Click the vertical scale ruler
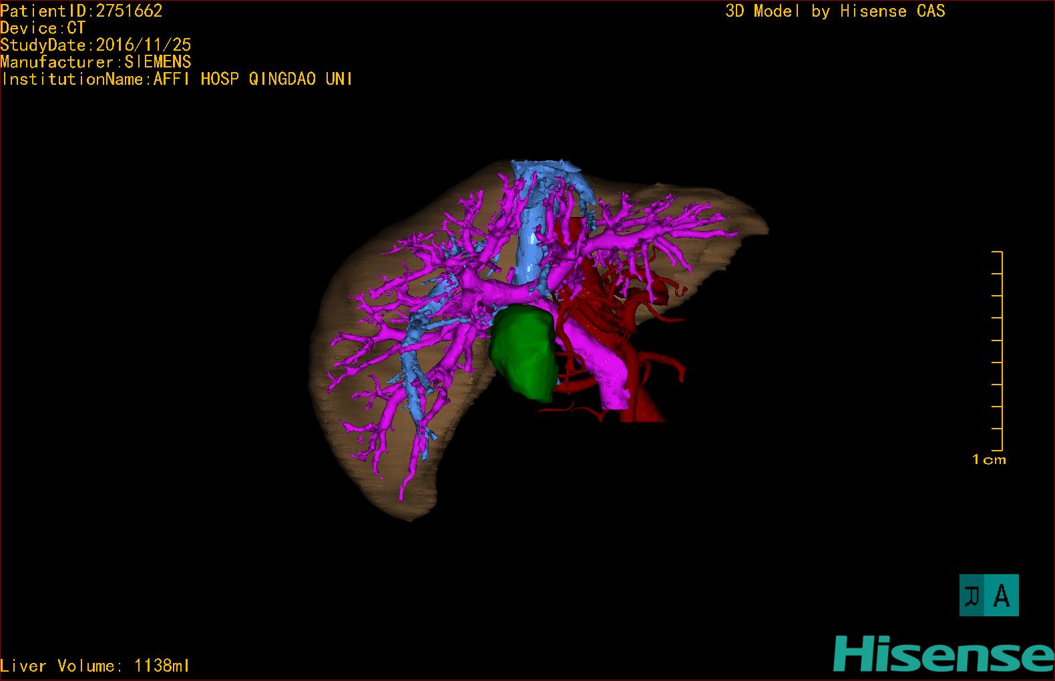The width and height of the screenshot is (1055, 681). coord(998,351)
